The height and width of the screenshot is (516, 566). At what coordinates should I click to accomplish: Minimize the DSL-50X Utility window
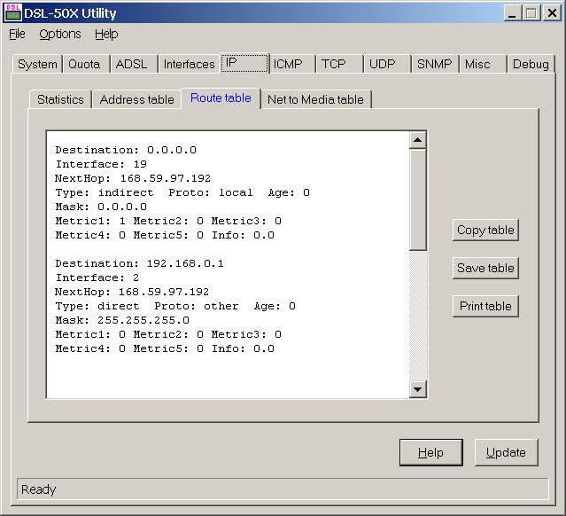point(512,13)
